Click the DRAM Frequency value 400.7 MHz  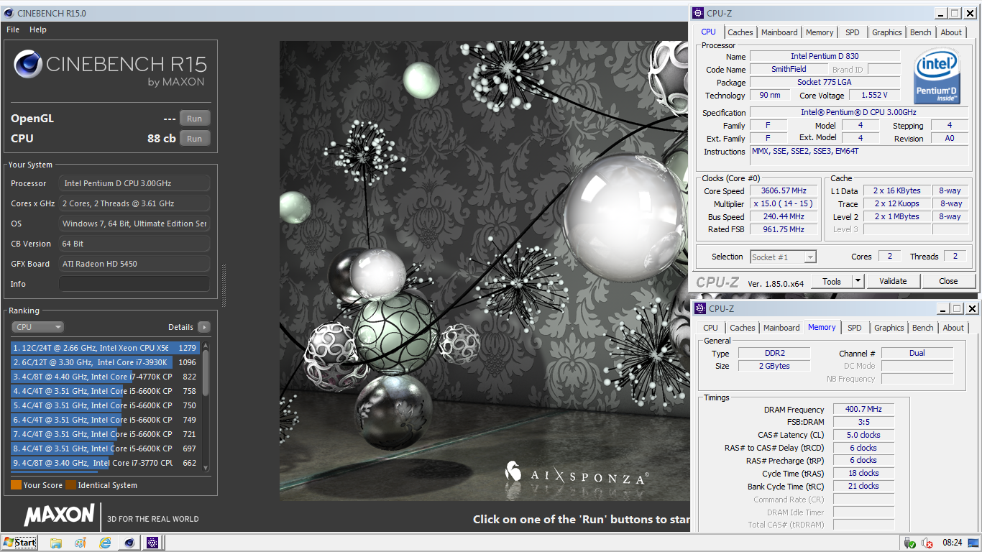point(863,410)
